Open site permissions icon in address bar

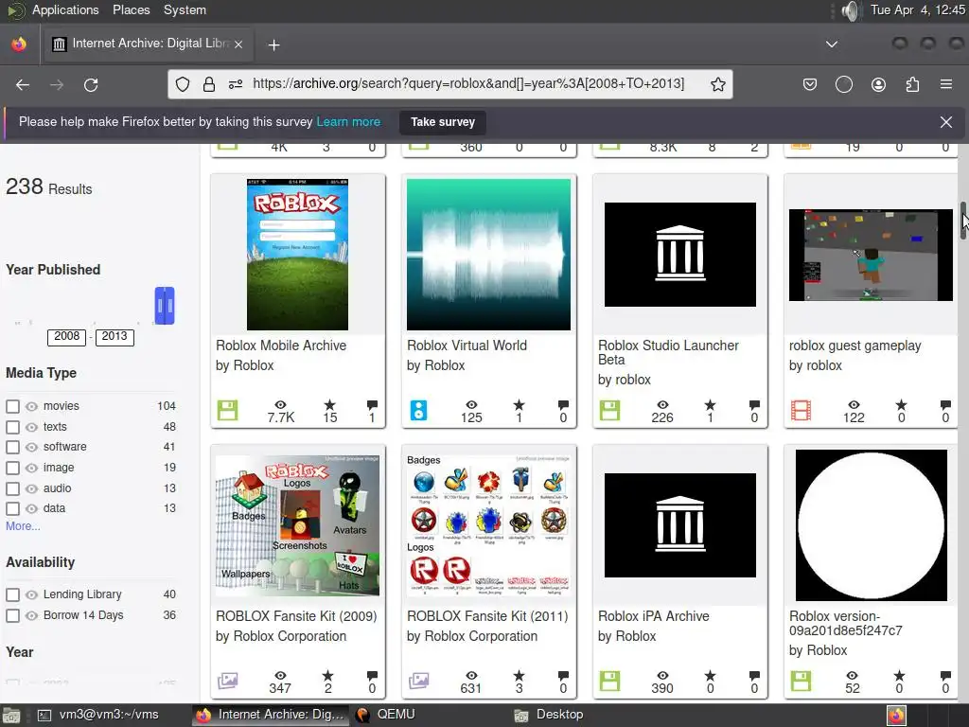[236, 84]
